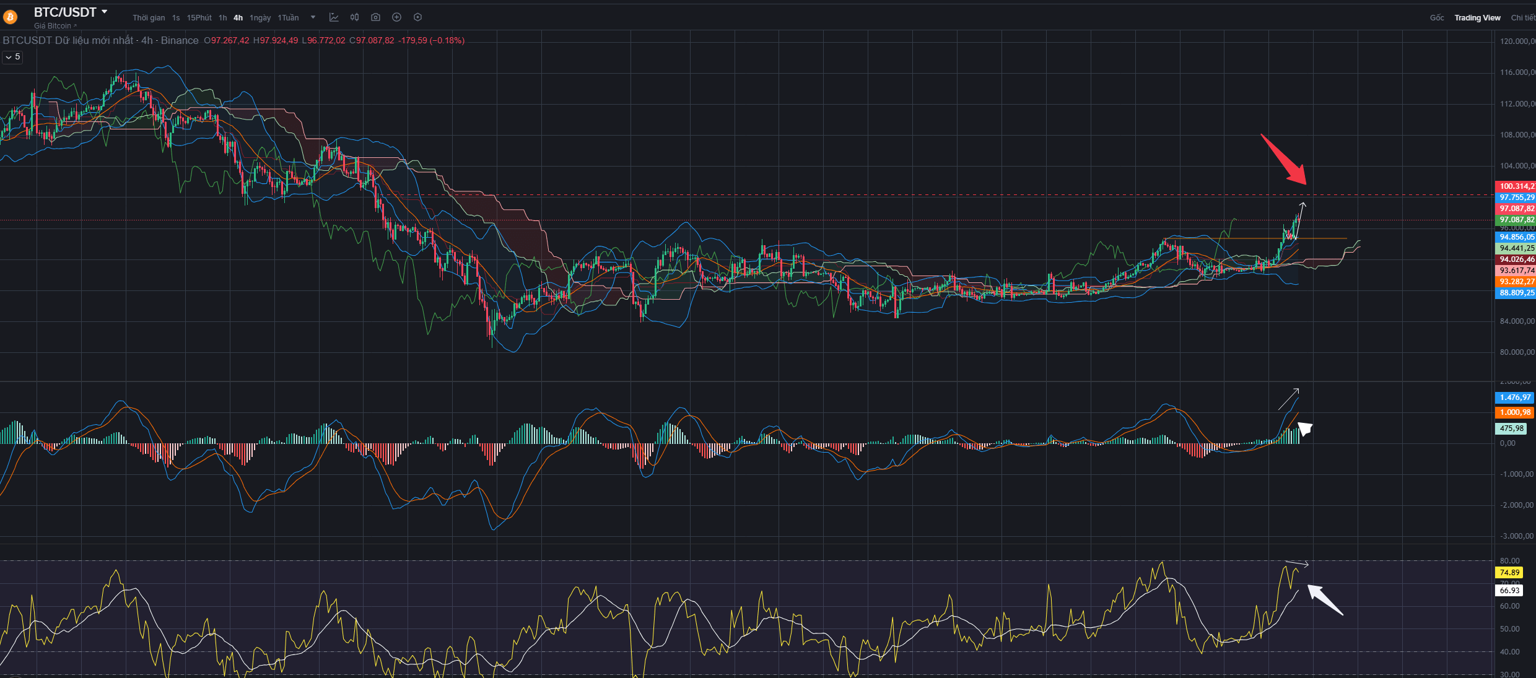Expand the collapsed 5 indicators legend

pyautogui.click(x=13, y=57)
